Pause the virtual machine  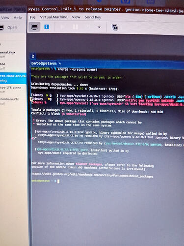pyautogui.click(x=75, y=27)
